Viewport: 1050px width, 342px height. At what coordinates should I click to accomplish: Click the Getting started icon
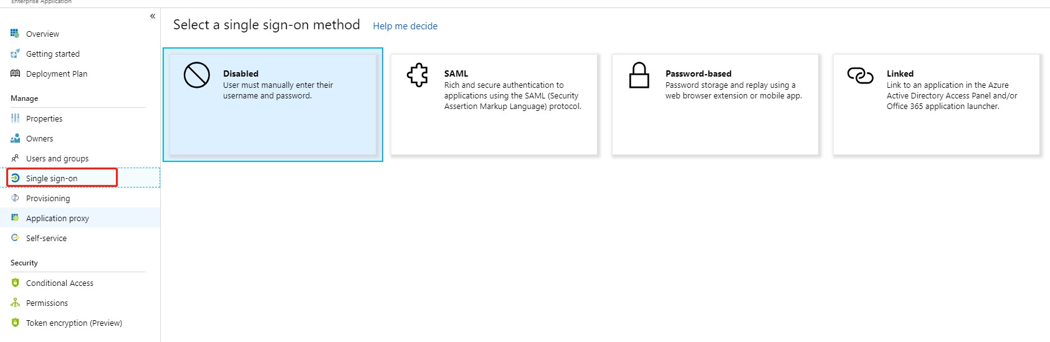pyautogui.click(x=15, y=54)
